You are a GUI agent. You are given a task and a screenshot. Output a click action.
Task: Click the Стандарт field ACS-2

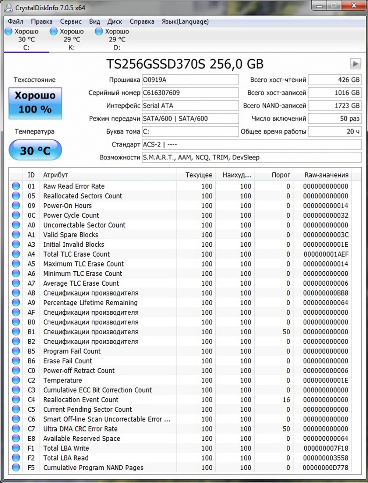tap(252, 144)
